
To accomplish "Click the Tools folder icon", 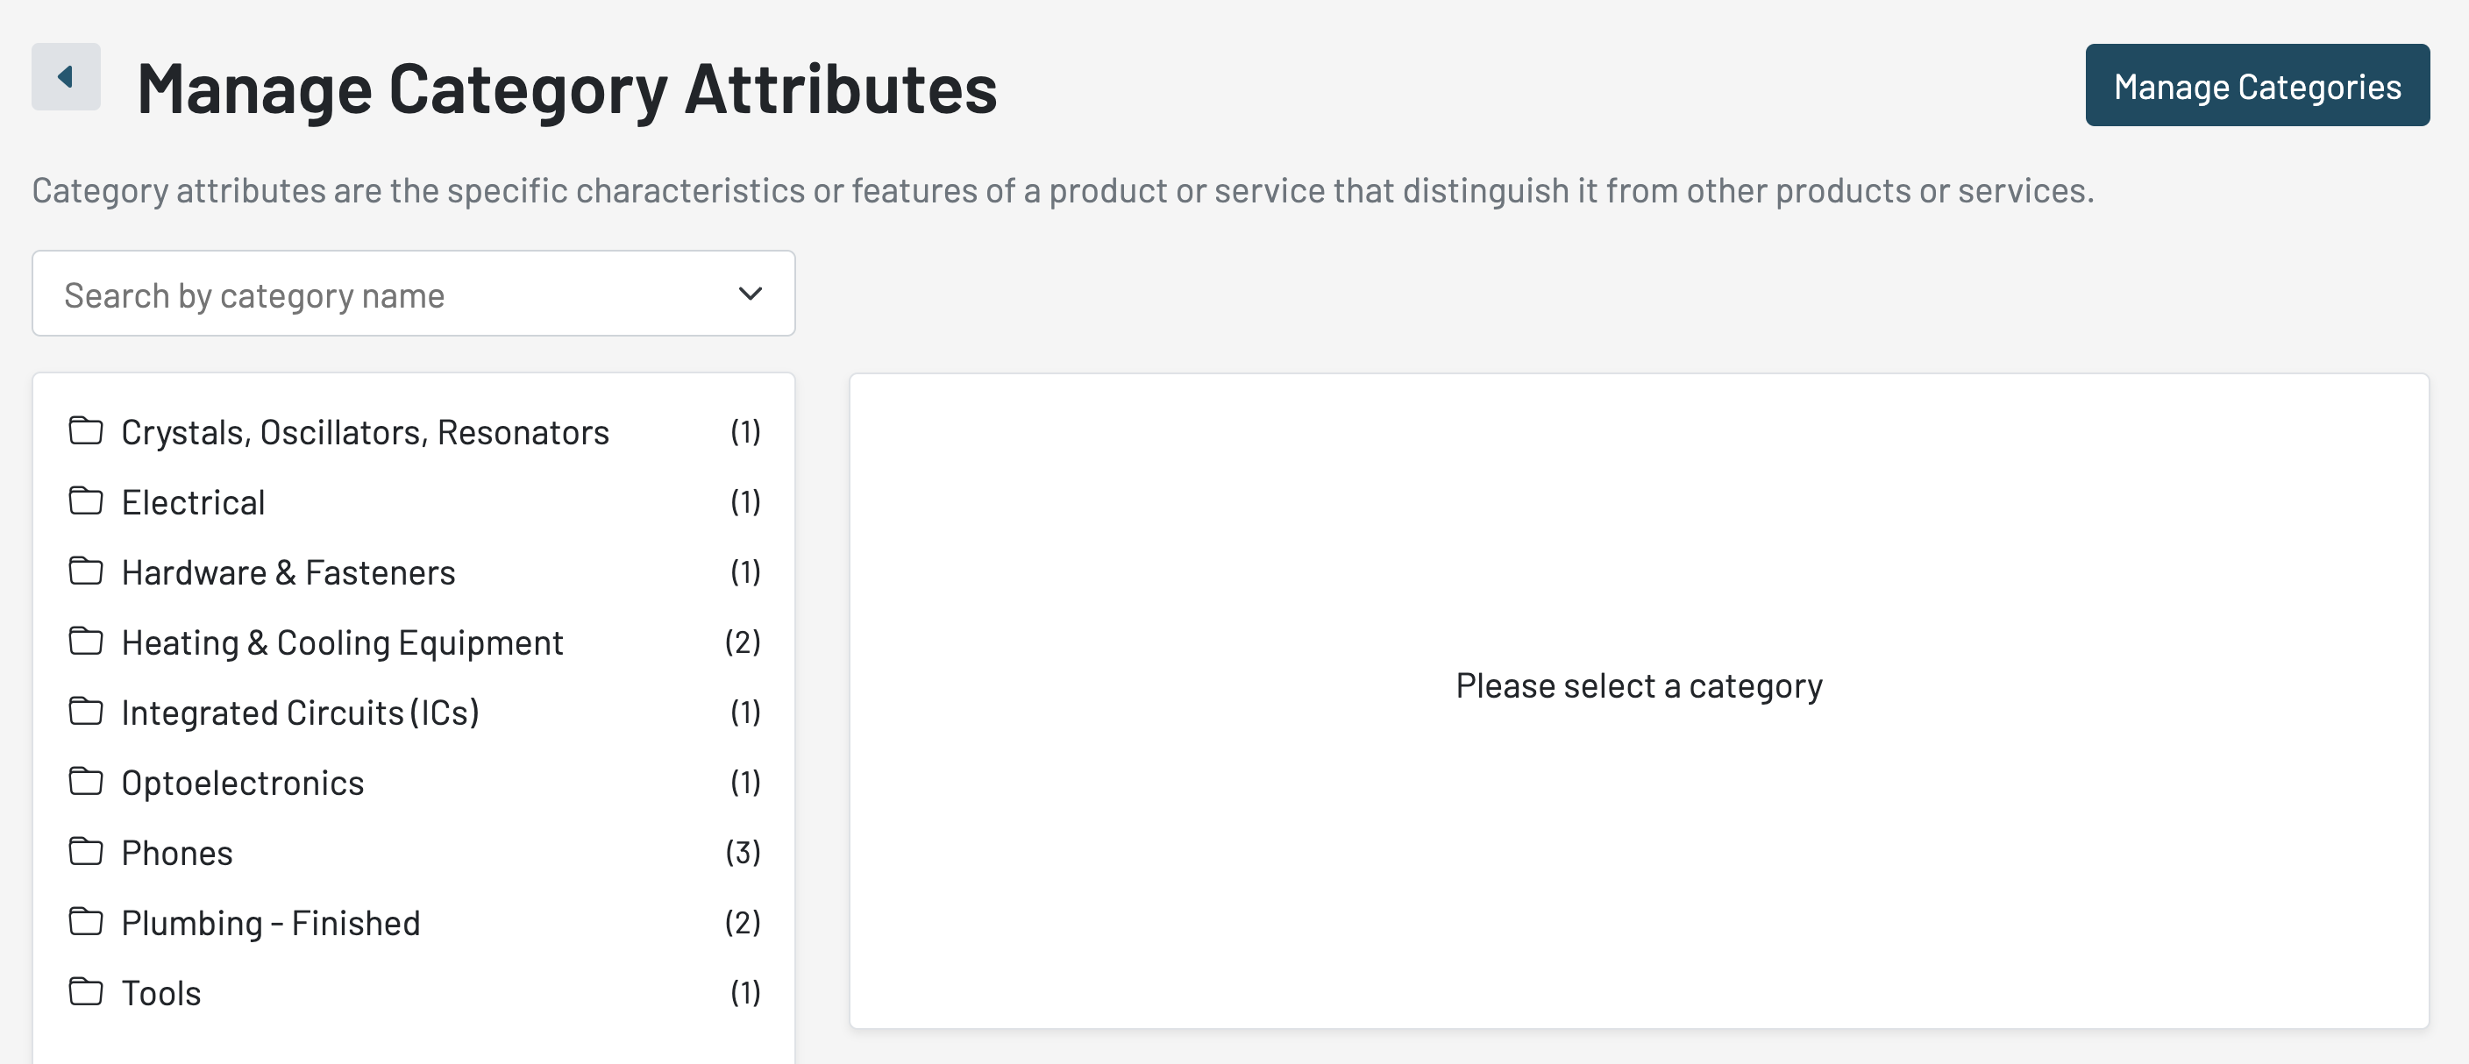I will (86, 992).
